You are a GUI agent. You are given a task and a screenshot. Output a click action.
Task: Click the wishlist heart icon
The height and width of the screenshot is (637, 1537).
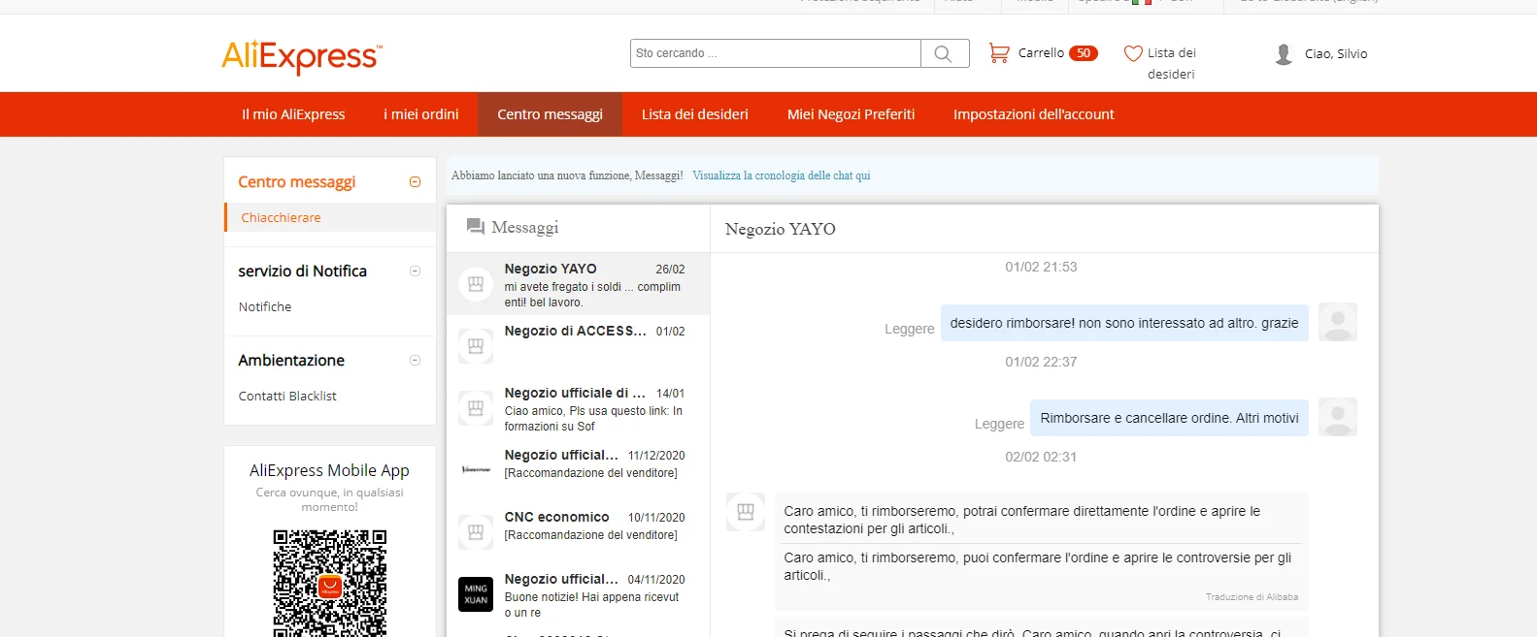1133,53
